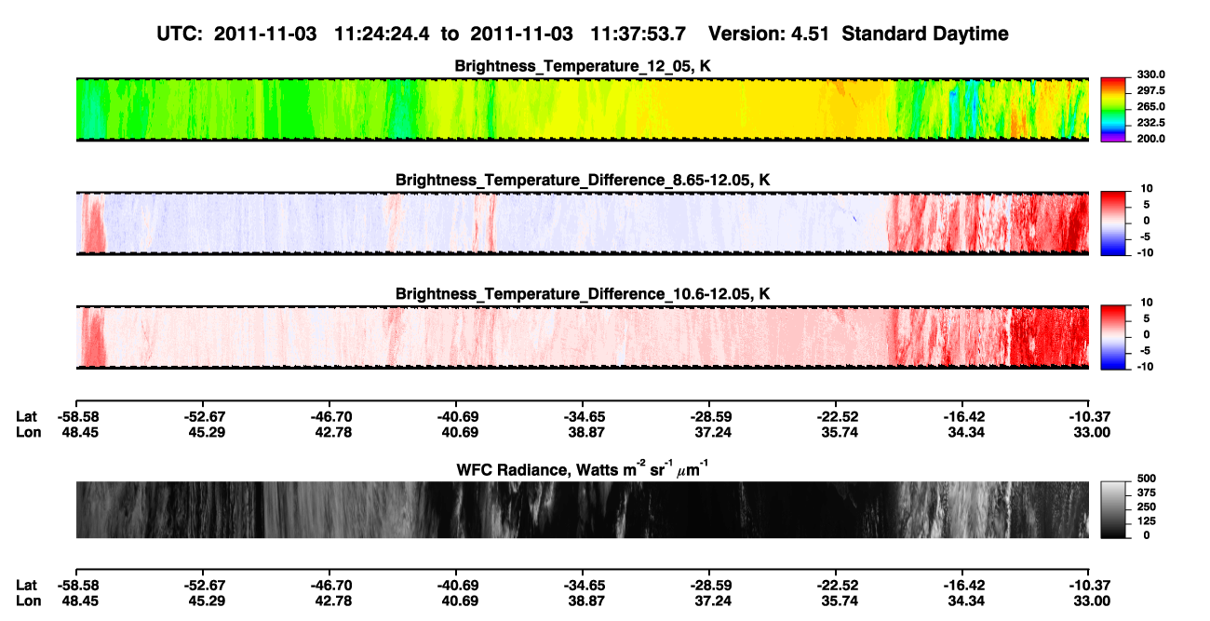Click the upper axis latitude -28.59 tick
The height and width of the screenshot is (621, 1210).
709,417
